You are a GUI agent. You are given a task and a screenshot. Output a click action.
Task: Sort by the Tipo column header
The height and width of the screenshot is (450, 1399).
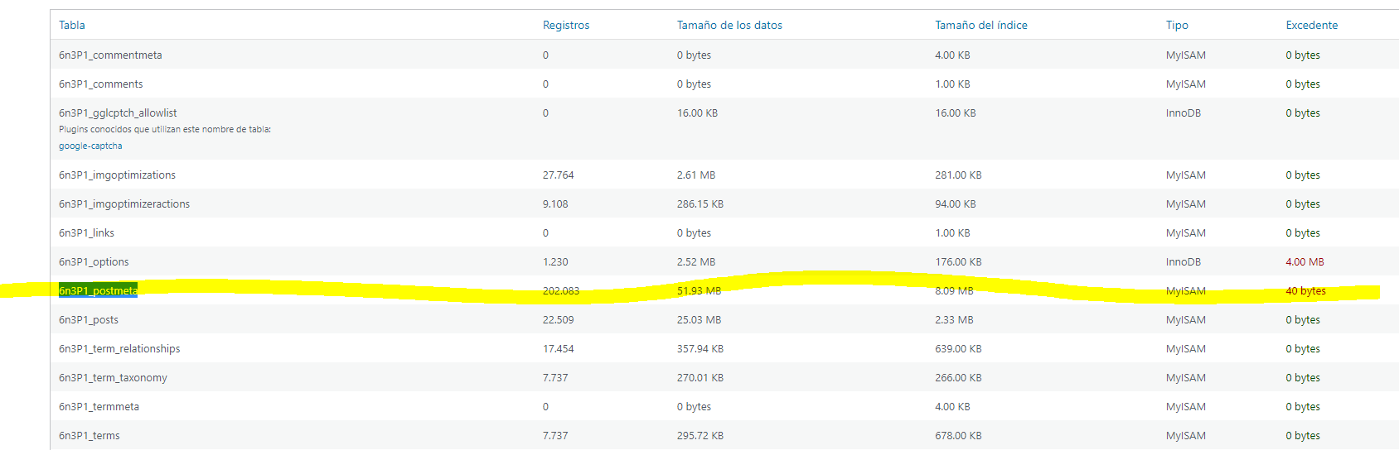[1177, 25]
